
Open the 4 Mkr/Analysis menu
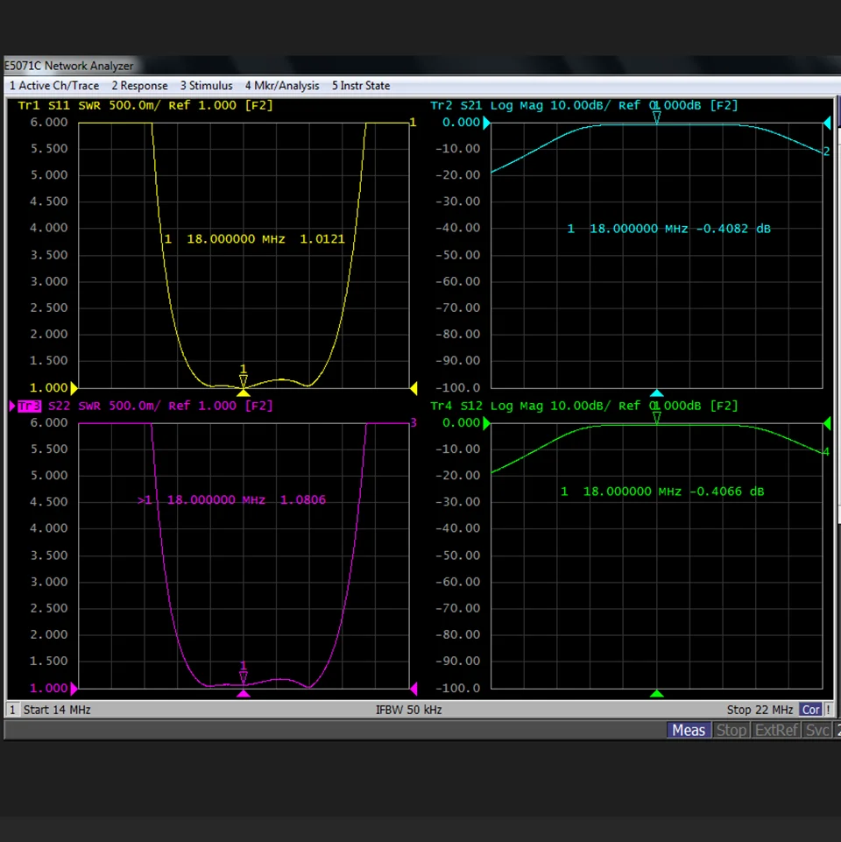pyautogui.click(x=282, y=86)
